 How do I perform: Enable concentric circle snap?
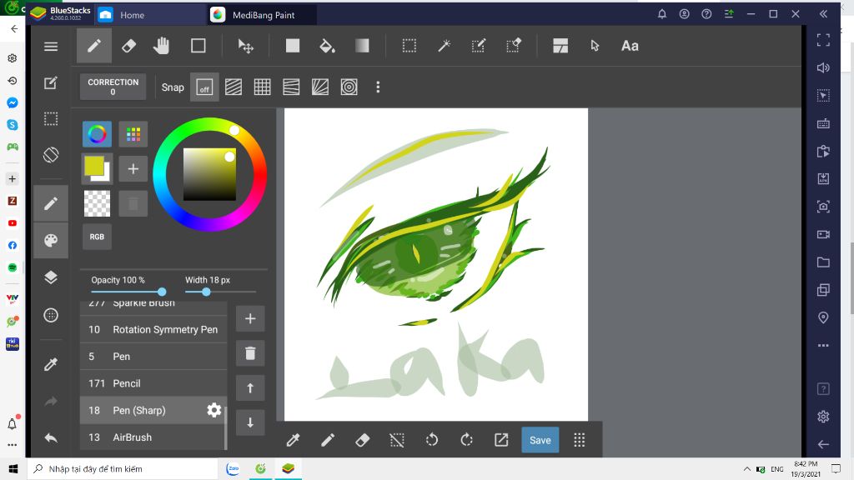[x=349, y=87]
